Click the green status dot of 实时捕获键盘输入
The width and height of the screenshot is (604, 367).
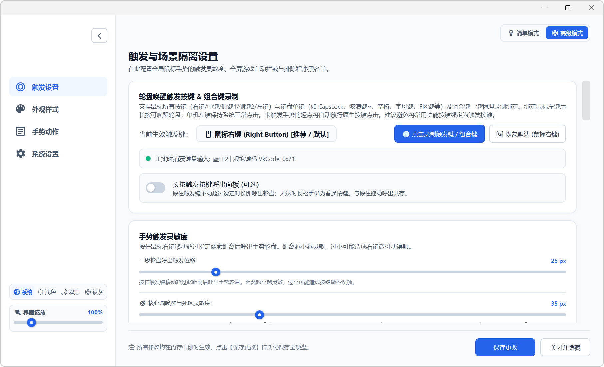coord(148,159)
